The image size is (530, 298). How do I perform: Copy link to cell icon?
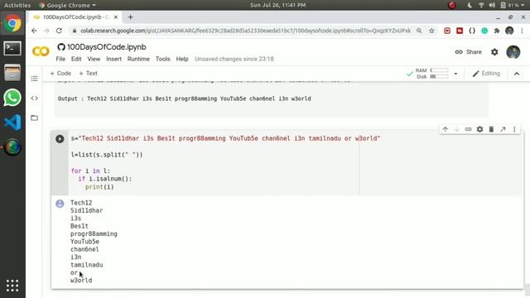(x=468, y=129)
